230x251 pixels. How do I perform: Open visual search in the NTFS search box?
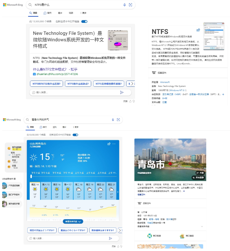tap(130, 5)
